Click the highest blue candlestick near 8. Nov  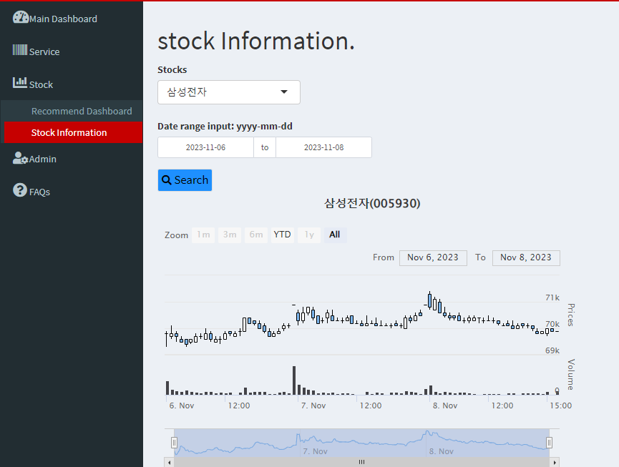pos(430,300)
